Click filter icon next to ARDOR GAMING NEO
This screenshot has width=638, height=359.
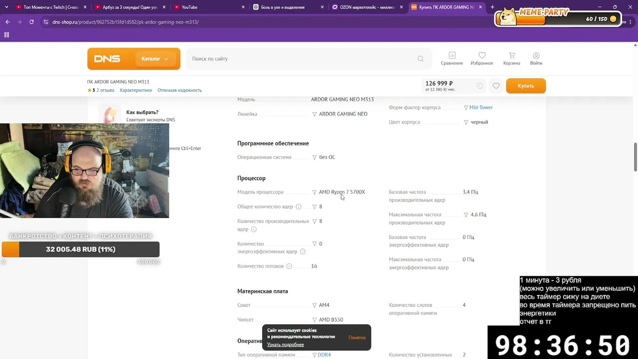coord(315,114)
